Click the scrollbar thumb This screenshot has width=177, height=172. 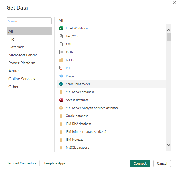[169, 37]
